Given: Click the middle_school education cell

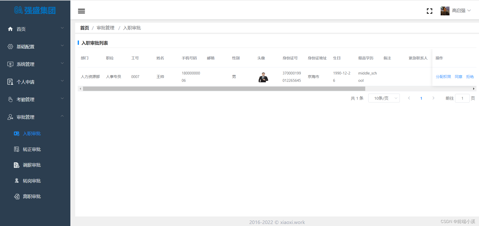Looking at the screenshot, I should pos(368,77).
